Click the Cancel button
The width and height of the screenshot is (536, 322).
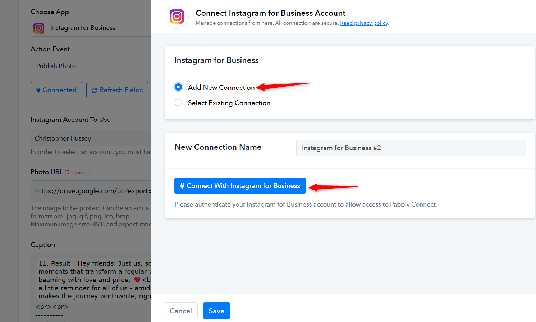[181, 311]
